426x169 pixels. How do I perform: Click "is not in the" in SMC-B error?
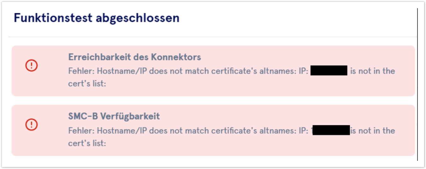click(372, 130)
